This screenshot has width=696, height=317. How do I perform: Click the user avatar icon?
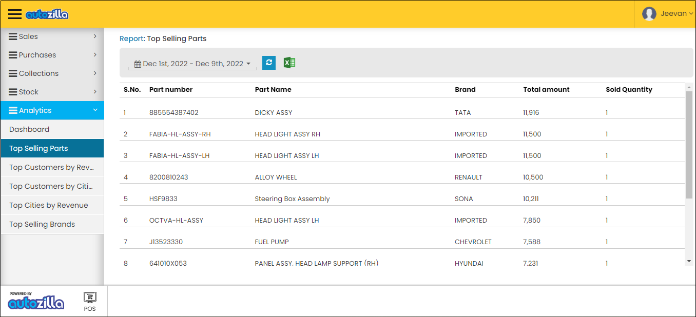click(x=649, y=14)
